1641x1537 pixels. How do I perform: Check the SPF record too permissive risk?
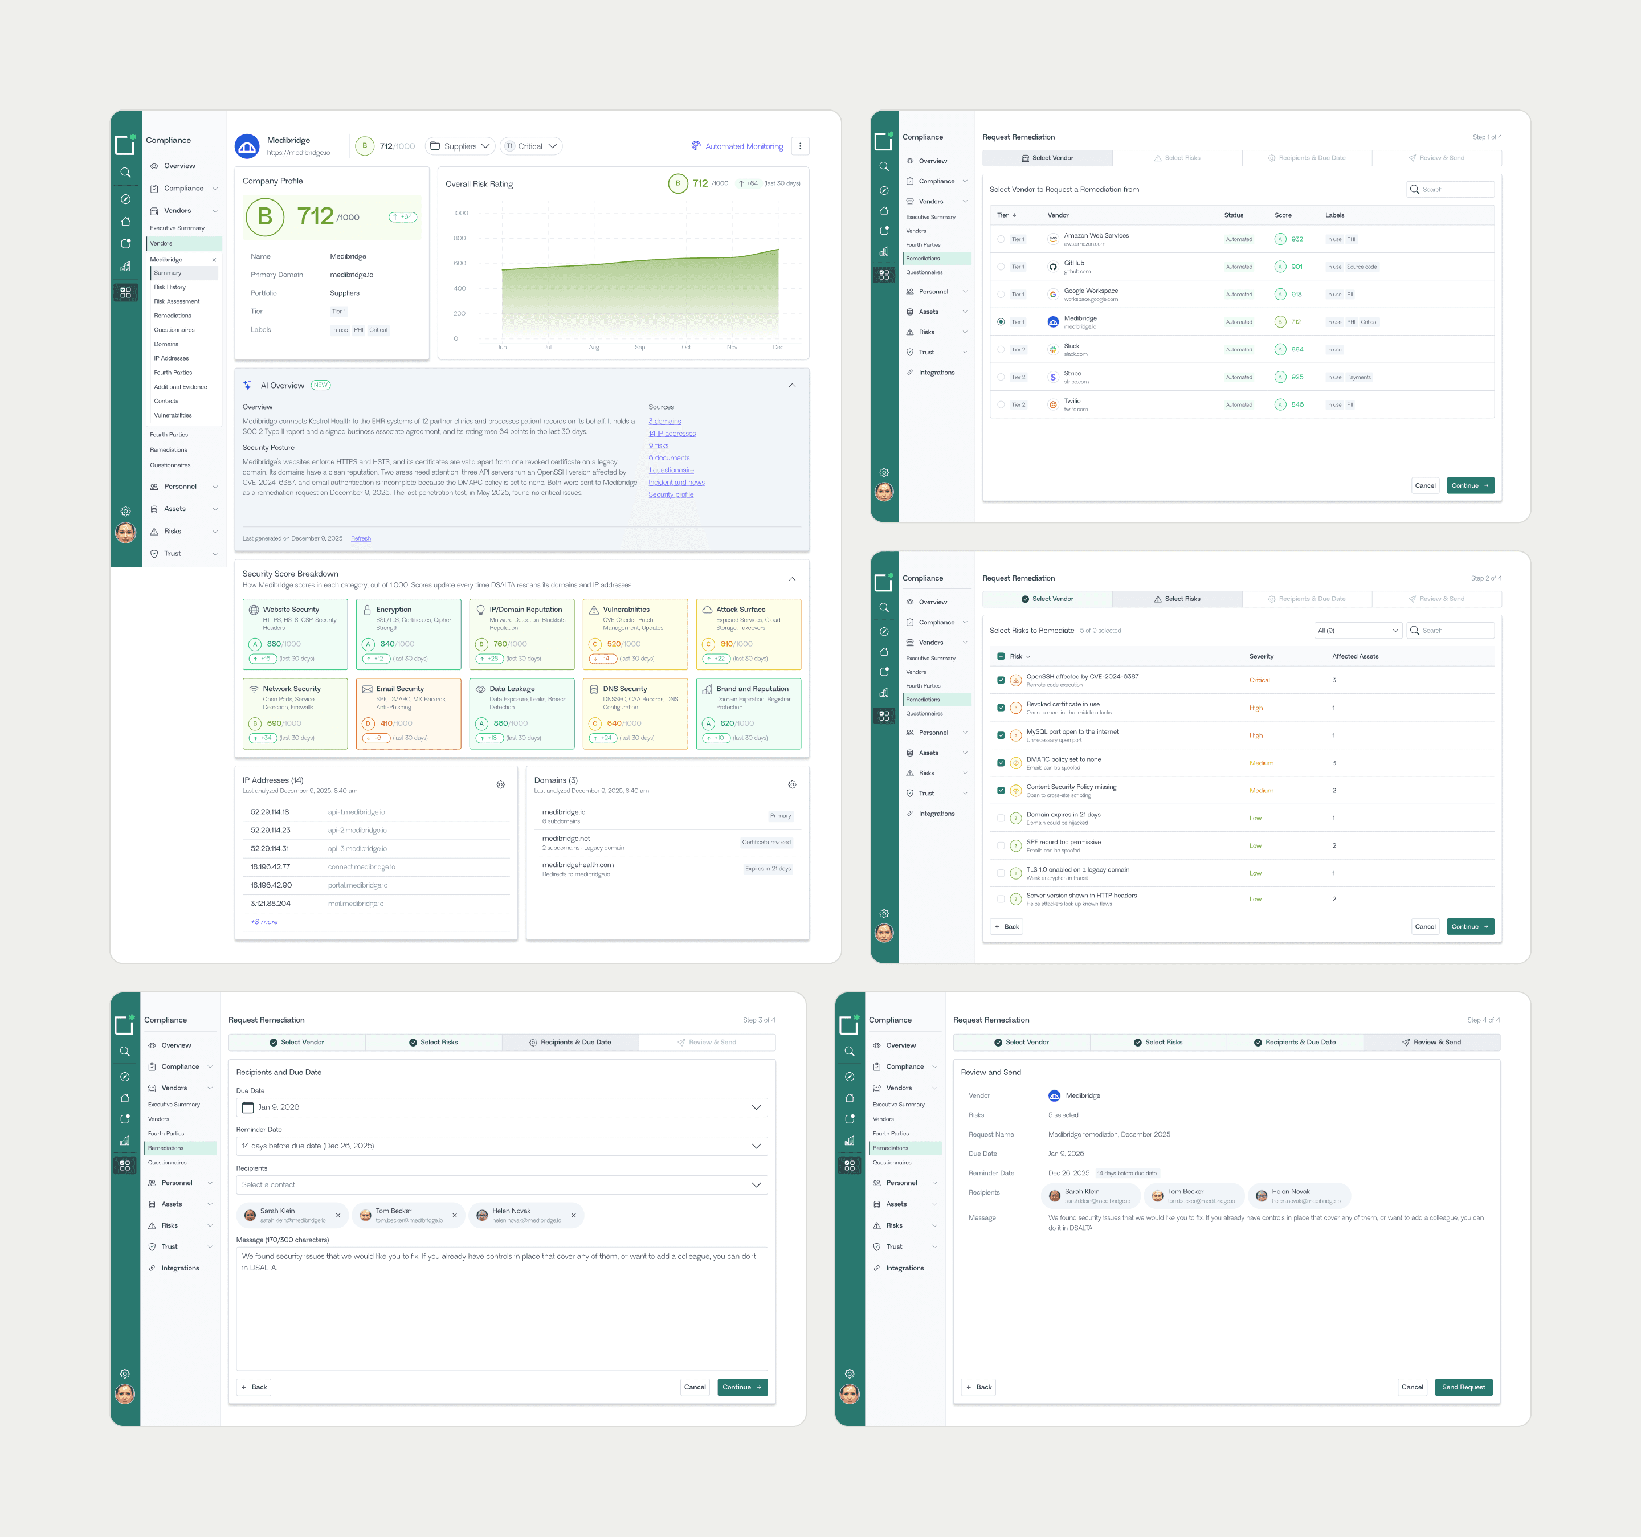coord(1001,845)
